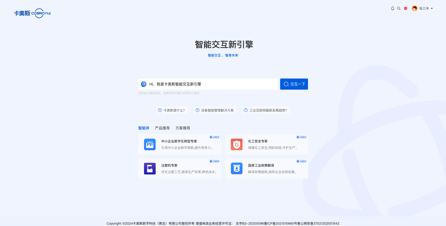Open the 中小企业数字化转型专家 title
The image size is (446, 226).
tap(179, 141)
